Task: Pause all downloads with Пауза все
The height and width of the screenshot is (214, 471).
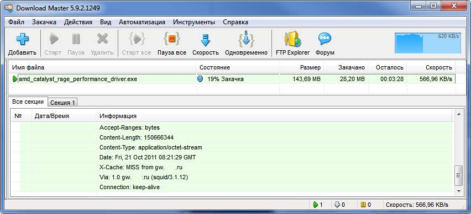Action: click(172, 39)
